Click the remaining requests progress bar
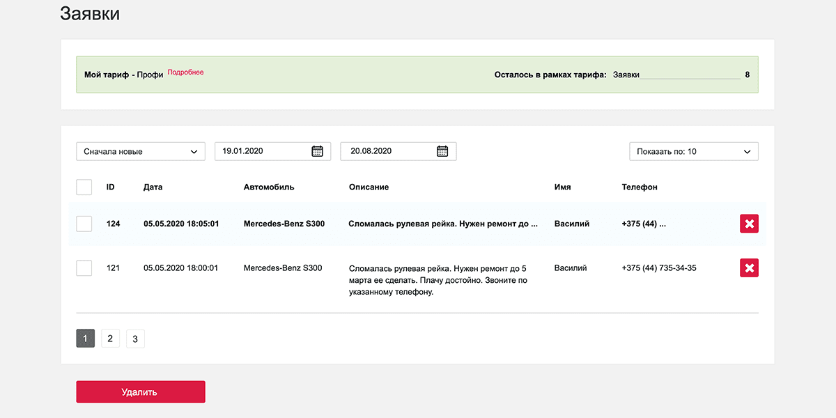The height and width of the screenshot is (418, 836). 690,77
